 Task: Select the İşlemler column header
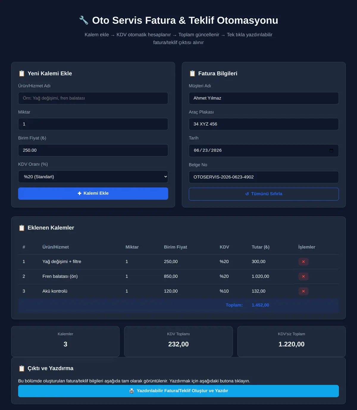tap(307, 247)
